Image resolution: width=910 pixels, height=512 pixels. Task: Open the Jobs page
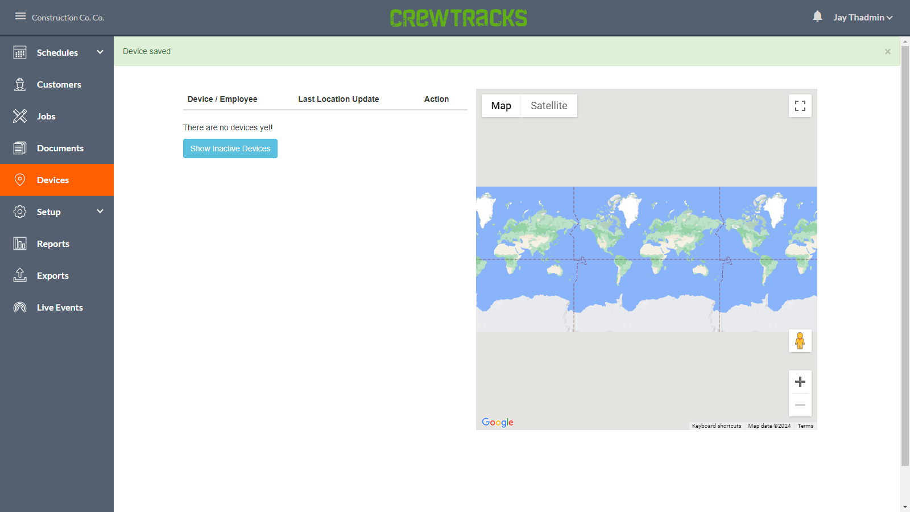[57, 116]
